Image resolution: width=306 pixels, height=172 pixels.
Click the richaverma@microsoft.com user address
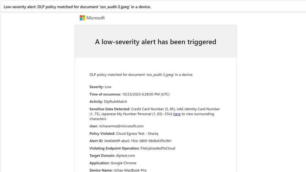click(121, 126)
